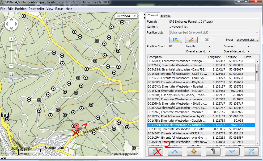Select the GC1YJ25 et2728 row

click(201, 91)
